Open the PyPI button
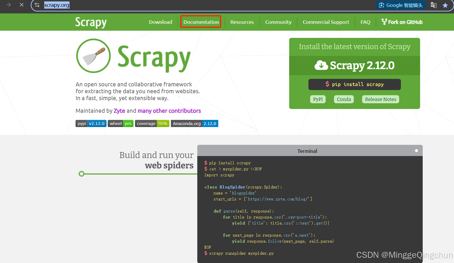 (318, 99)
